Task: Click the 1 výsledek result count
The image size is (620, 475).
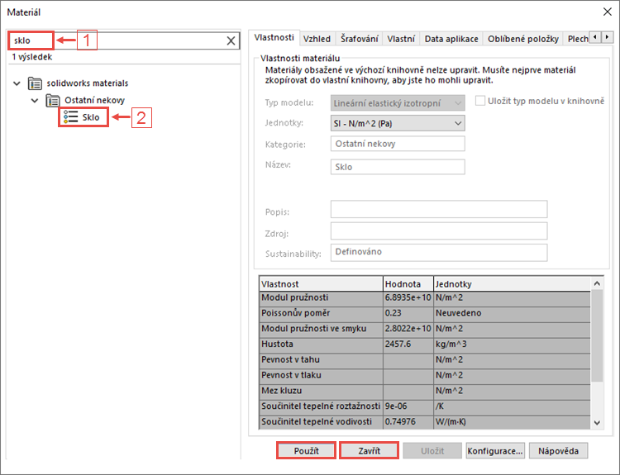Action: 31,57
